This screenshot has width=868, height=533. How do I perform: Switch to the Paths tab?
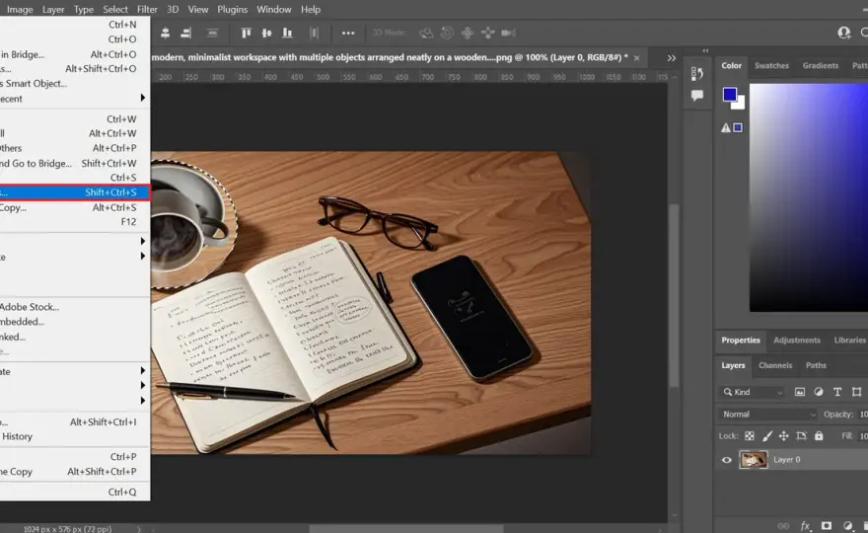point(816,365)
